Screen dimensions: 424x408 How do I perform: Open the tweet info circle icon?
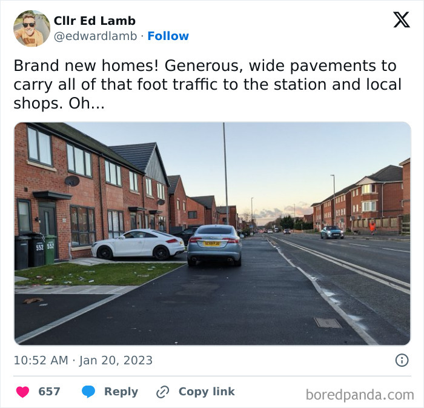(x=402, y=360)
